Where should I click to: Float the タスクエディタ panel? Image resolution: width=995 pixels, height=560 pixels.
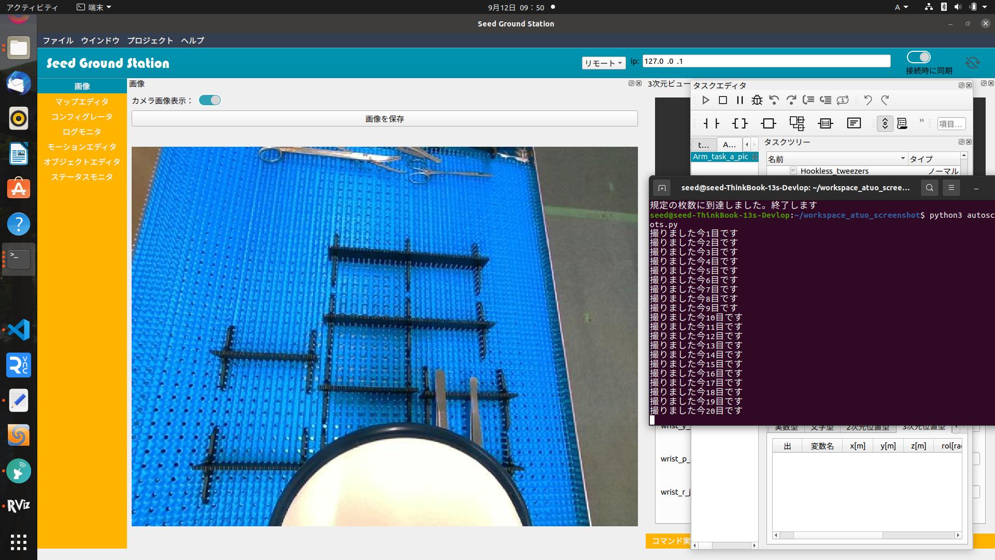961,85
